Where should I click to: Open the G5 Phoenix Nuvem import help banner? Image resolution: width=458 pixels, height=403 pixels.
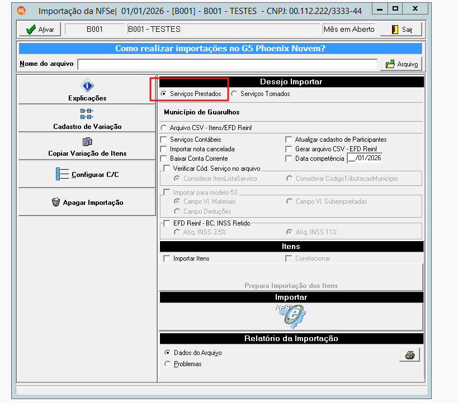(220, 49)
